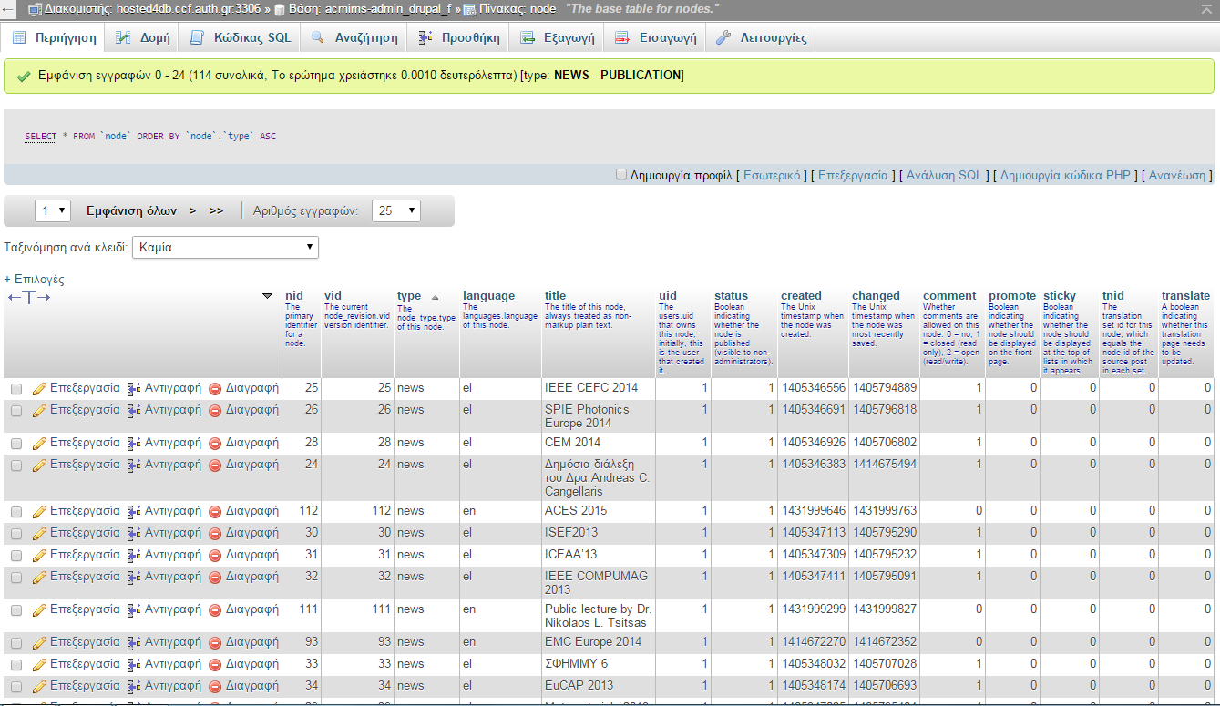
Task: Open the Αριθμός εγγραφών dropdown showing 25
Action: click(395, 210)
